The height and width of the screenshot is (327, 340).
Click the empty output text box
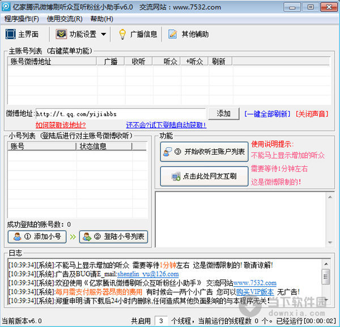[241, 220]
